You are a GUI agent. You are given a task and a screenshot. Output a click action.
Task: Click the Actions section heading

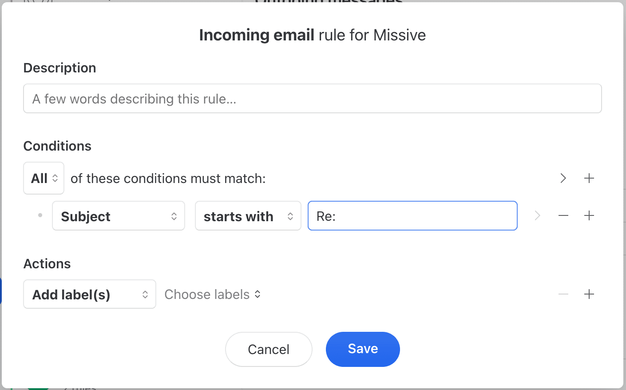click(47, 264)
